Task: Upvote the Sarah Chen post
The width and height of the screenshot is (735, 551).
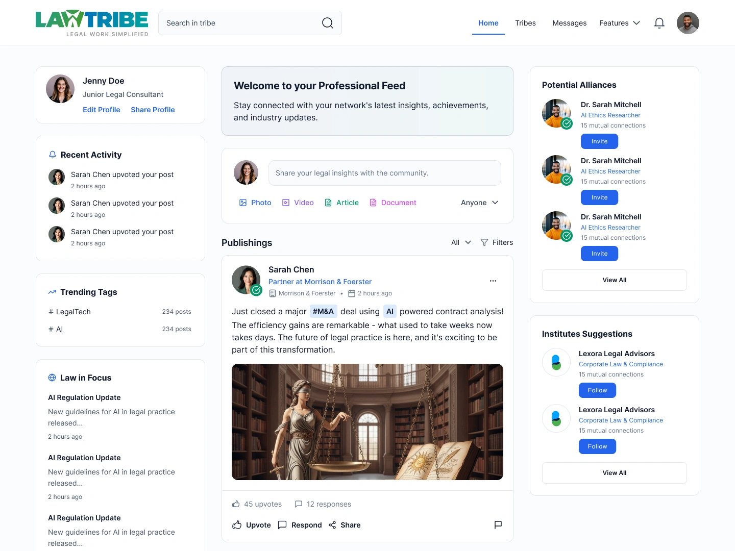Action: click(x=252, y=525)
